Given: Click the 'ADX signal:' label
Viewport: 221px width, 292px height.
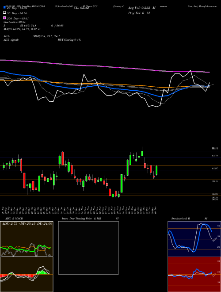Looking at the screenshot, I should [x=11, y=40].
